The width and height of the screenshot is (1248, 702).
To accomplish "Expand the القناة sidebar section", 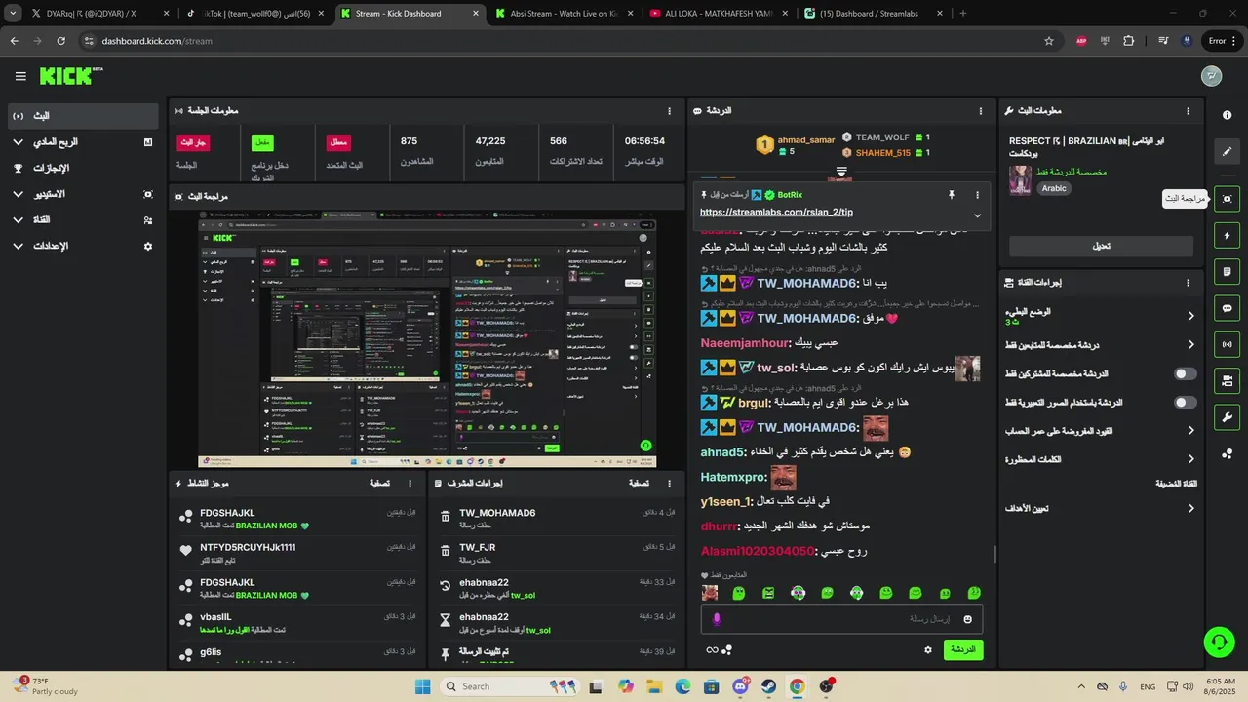I will point(81,219).
